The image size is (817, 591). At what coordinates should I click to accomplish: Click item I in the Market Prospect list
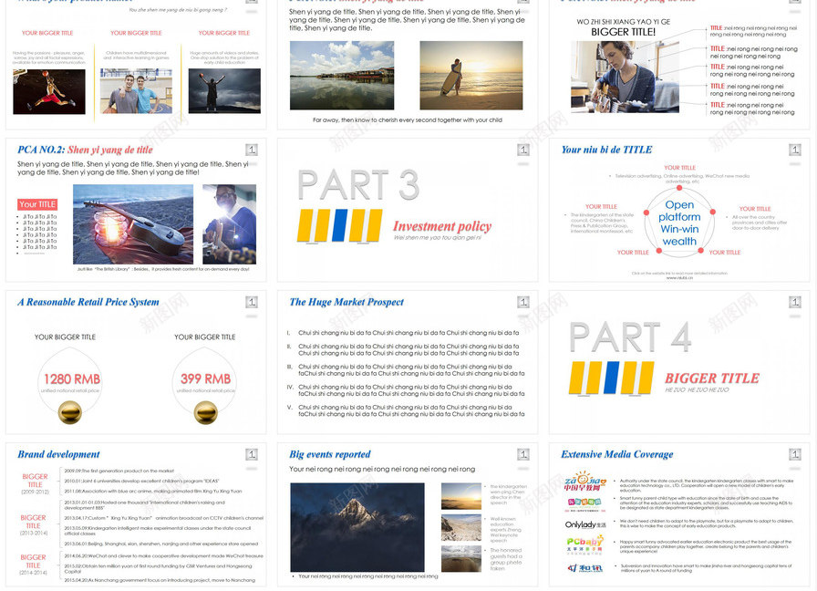[x=403, y=333]
